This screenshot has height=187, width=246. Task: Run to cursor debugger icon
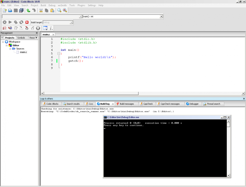10,28
